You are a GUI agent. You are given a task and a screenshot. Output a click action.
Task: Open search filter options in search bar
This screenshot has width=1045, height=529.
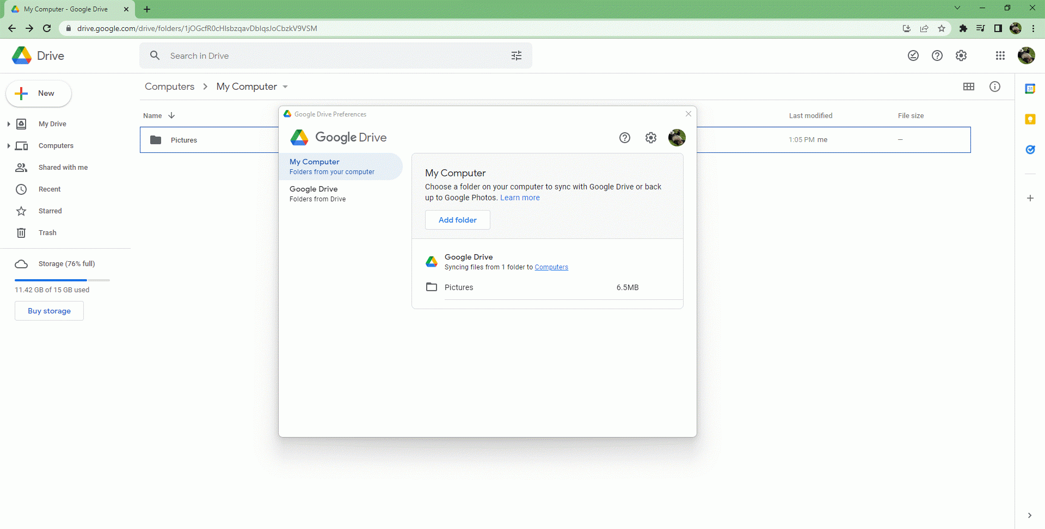point(516,56)
